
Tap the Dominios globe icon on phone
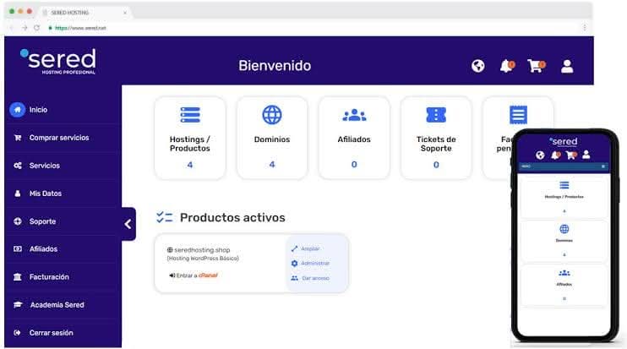[x=564, y=229]
